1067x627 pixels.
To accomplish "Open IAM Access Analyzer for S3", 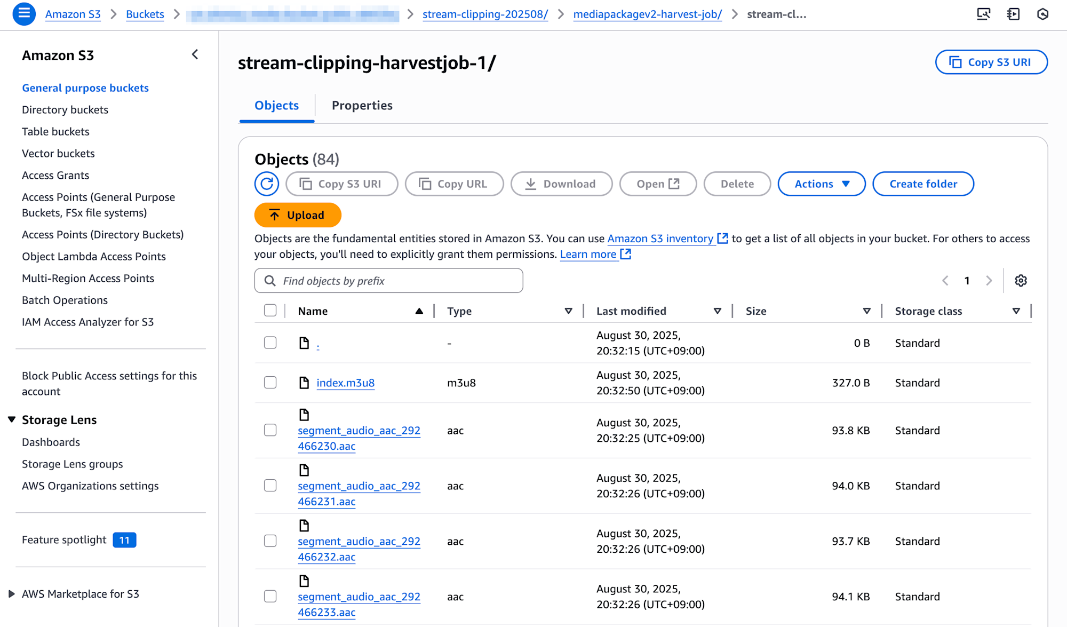I will [x=87, y=322].
